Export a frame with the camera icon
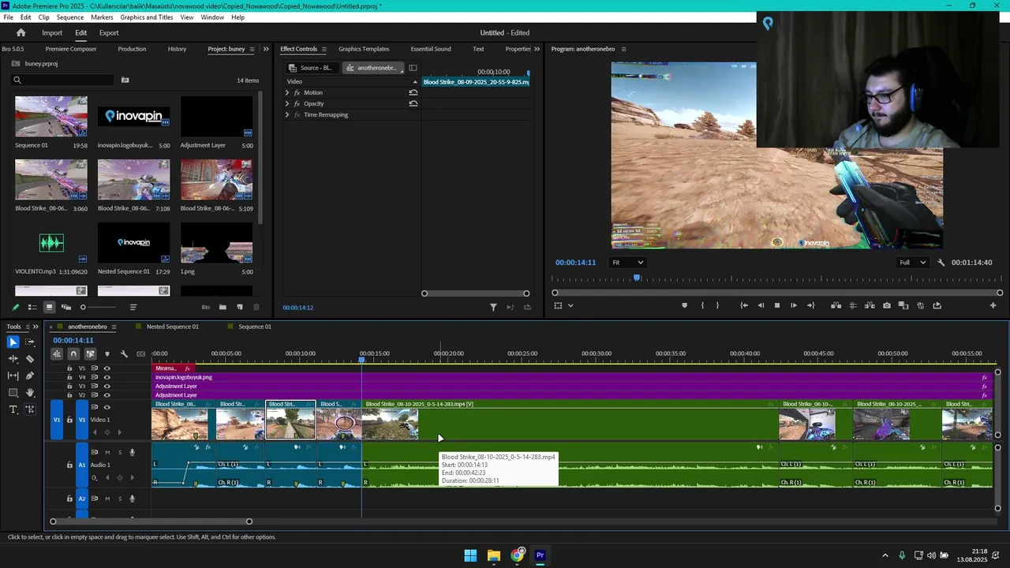The height and width of the screenshot is (568, 1010). point(887,305)
